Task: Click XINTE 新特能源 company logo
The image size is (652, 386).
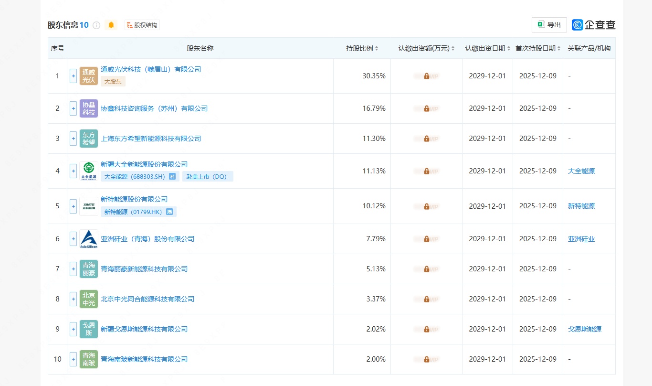Action: (x=89, y=206)
